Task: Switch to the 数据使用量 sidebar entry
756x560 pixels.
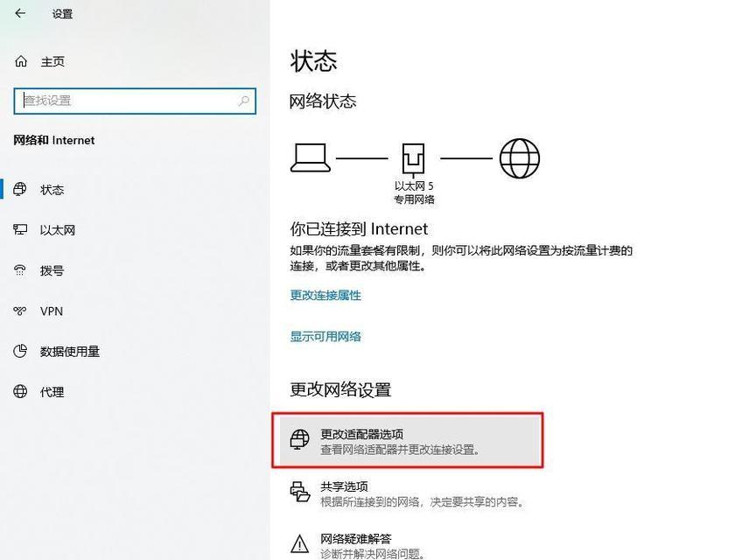Action: pyautogui.click(x=70, y=351)
